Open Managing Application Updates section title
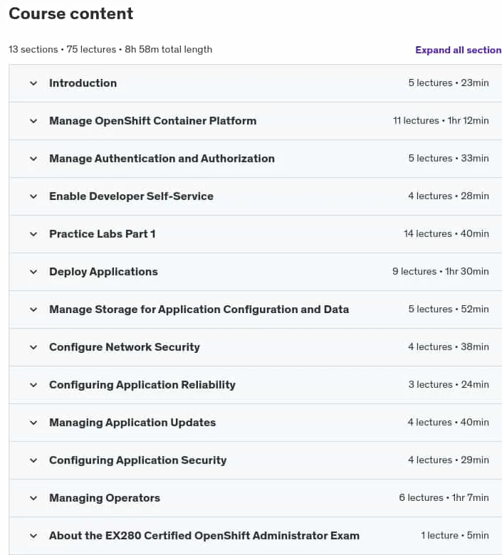This screenshot has width=502, height=555. pos(132,423)
